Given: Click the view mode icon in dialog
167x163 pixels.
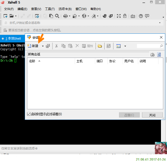Looking at the screenshot, I should pos(118,46).
